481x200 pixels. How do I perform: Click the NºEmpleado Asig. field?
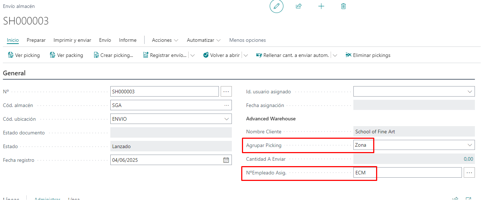tap(407, 173)
